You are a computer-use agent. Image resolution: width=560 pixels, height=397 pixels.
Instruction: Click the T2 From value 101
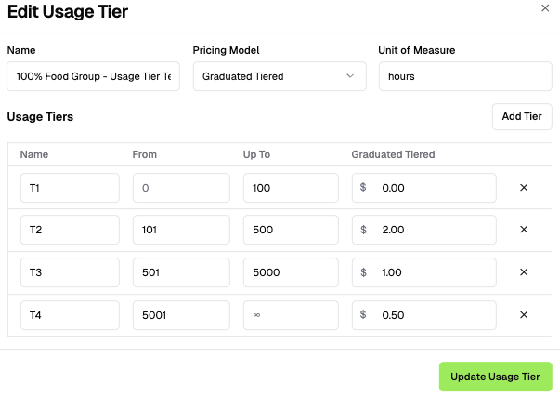click(181, 230)
